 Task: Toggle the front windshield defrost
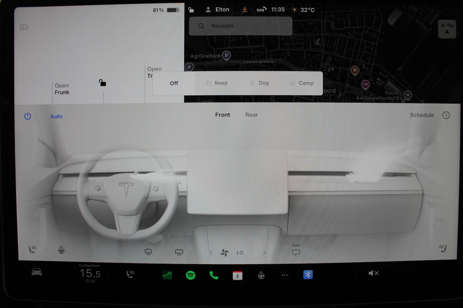click(x=148, y=252)
